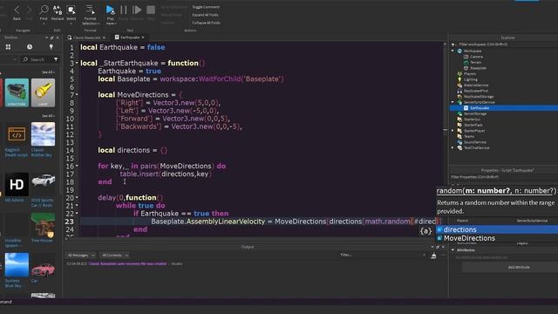Open the Toolbox panel dropdown arrow
The image size is (558, 314).
[x=46, y=38]
